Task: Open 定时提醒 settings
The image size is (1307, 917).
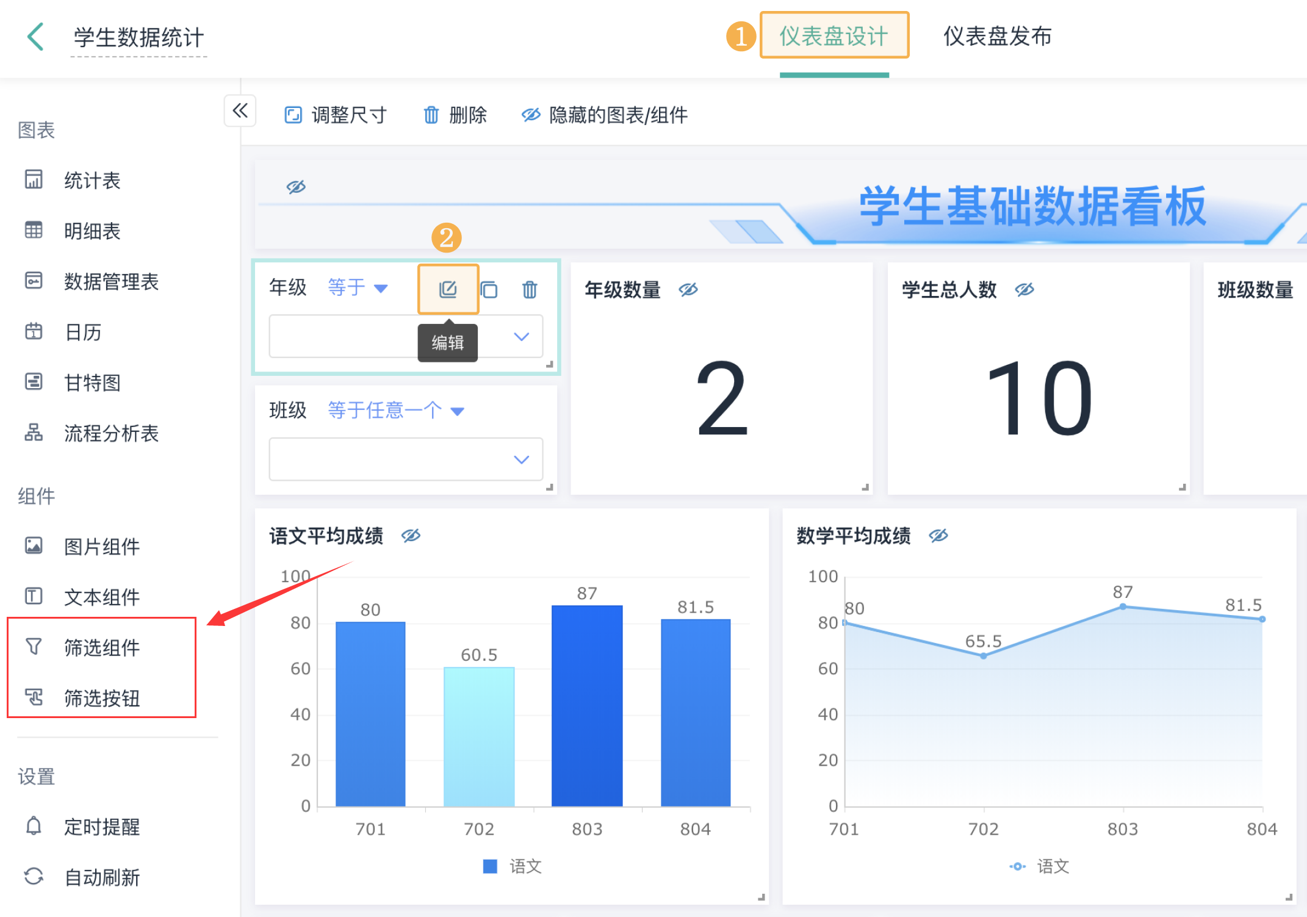Action: click(101, 827)
